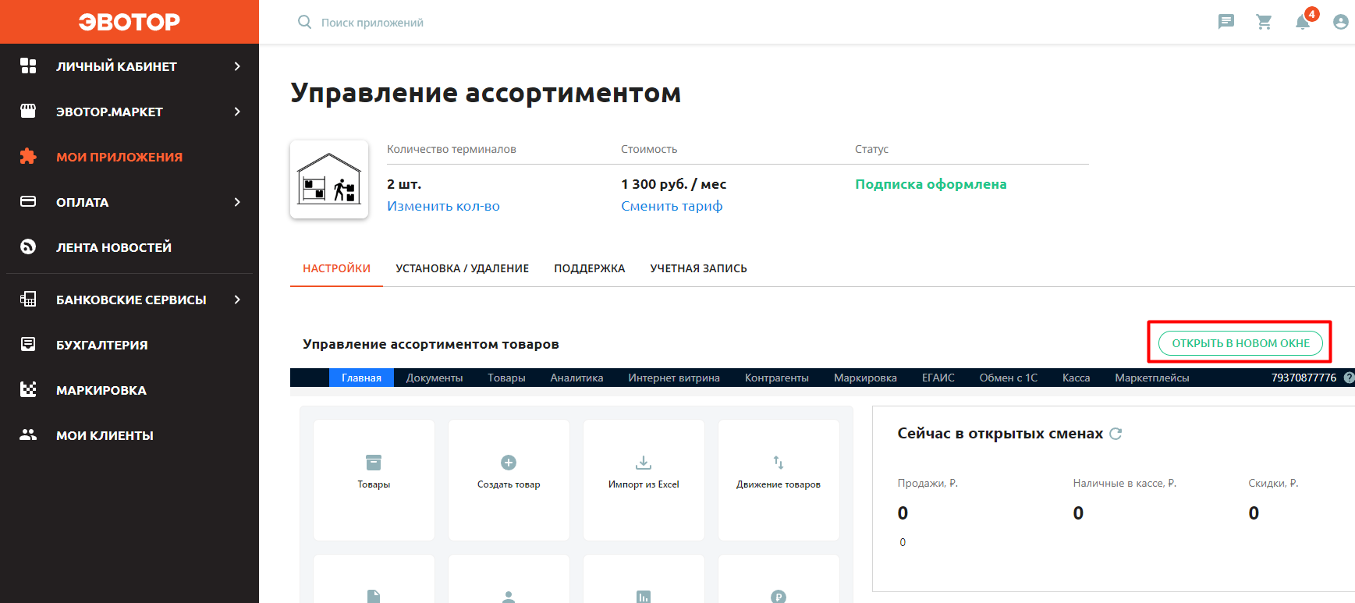Select Документы in the navigation bar
Screen dimensions: 1355x603
435,378
